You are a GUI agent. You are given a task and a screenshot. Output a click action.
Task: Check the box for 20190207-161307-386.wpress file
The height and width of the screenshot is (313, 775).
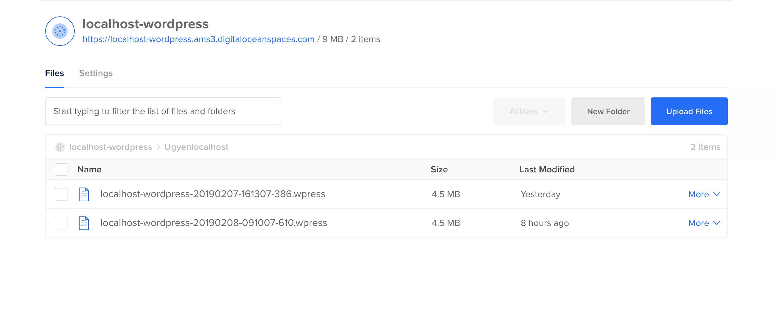click(61, 194)
